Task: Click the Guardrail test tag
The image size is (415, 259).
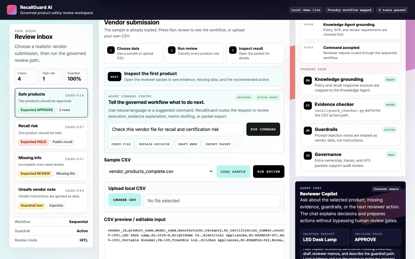Action: [x=32, y=206]
